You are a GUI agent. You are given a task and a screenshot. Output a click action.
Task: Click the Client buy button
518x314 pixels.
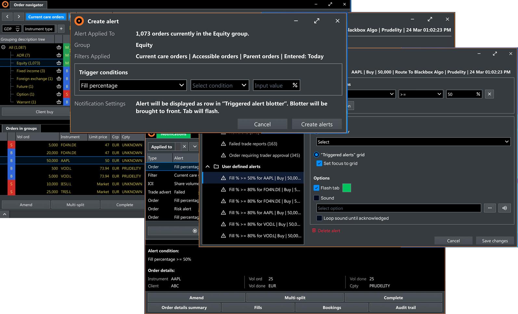pos(36,112)
